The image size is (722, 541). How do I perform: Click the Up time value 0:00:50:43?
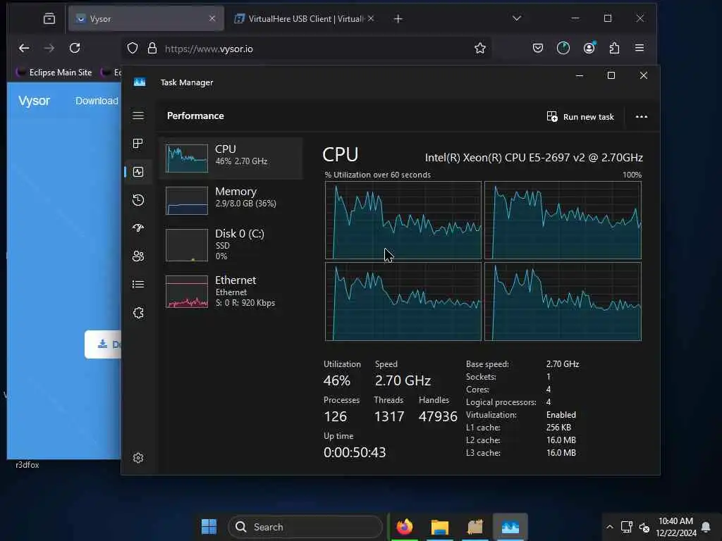click(355, 452)
